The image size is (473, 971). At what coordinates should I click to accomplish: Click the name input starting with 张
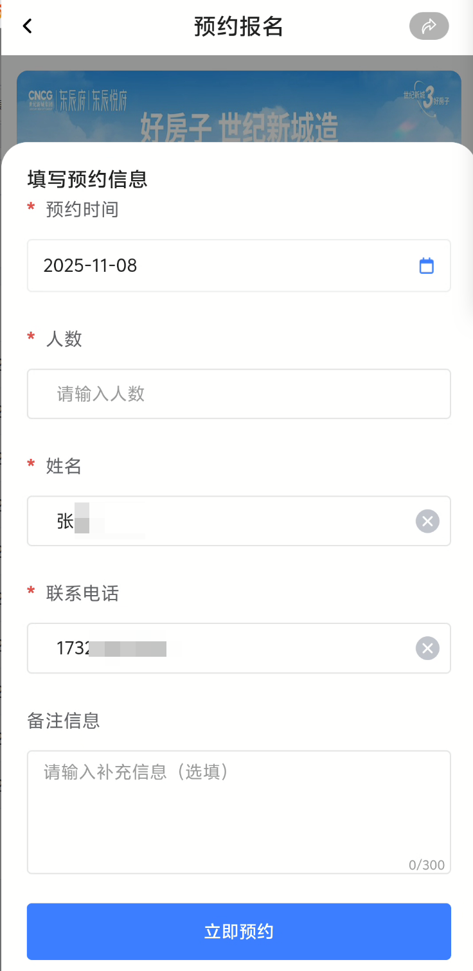tap(219, 521)
